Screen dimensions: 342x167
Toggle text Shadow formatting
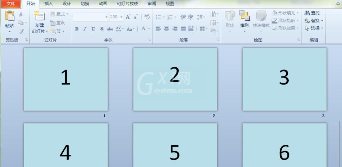point(102,29)
